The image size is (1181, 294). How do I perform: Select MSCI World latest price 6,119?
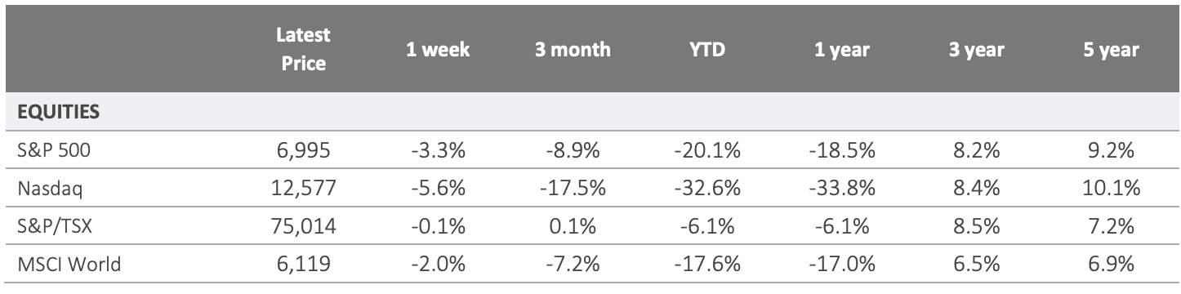pyautogui.click(x=304, y=264)
